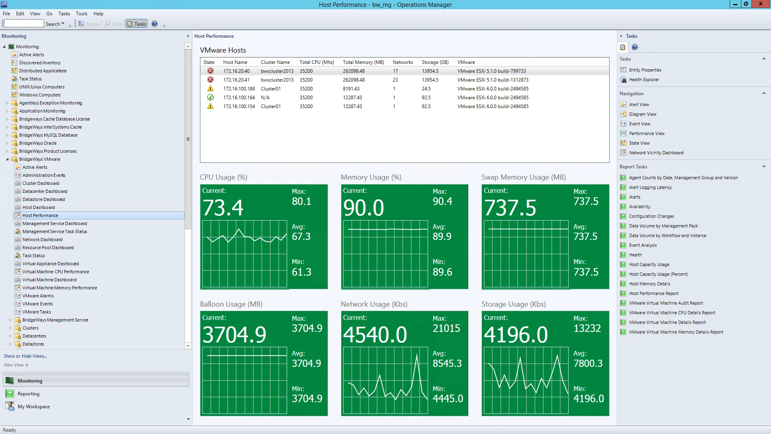Click the Scope toolbar icon
The width and height of the screenshot is (771, 434).
tap(88, 24)
